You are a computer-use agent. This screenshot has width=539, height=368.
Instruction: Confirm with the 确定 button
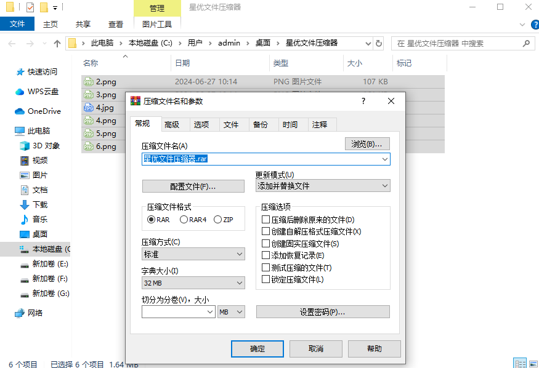pyautogui.click(x=257, y=349)
